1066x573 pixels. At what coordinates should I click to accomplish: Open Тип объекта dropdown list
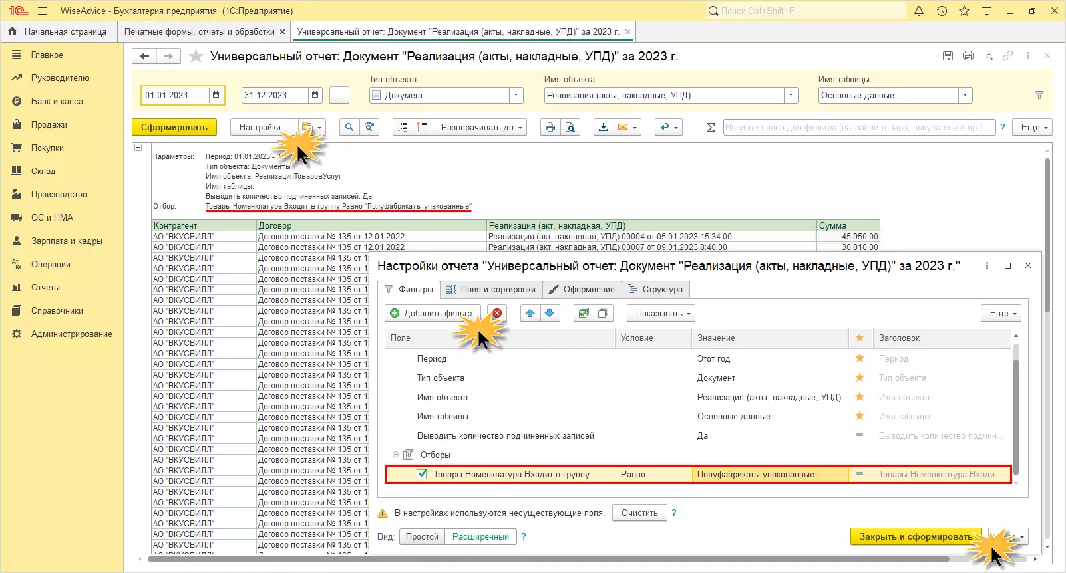pos(516,95)
